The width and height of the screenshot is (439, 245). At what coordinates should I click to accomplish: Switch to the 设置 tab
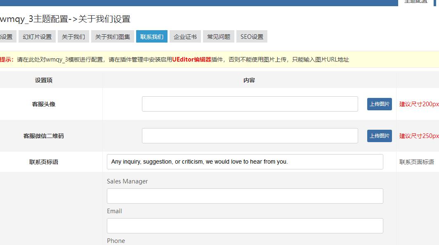[x=6, y=36]
